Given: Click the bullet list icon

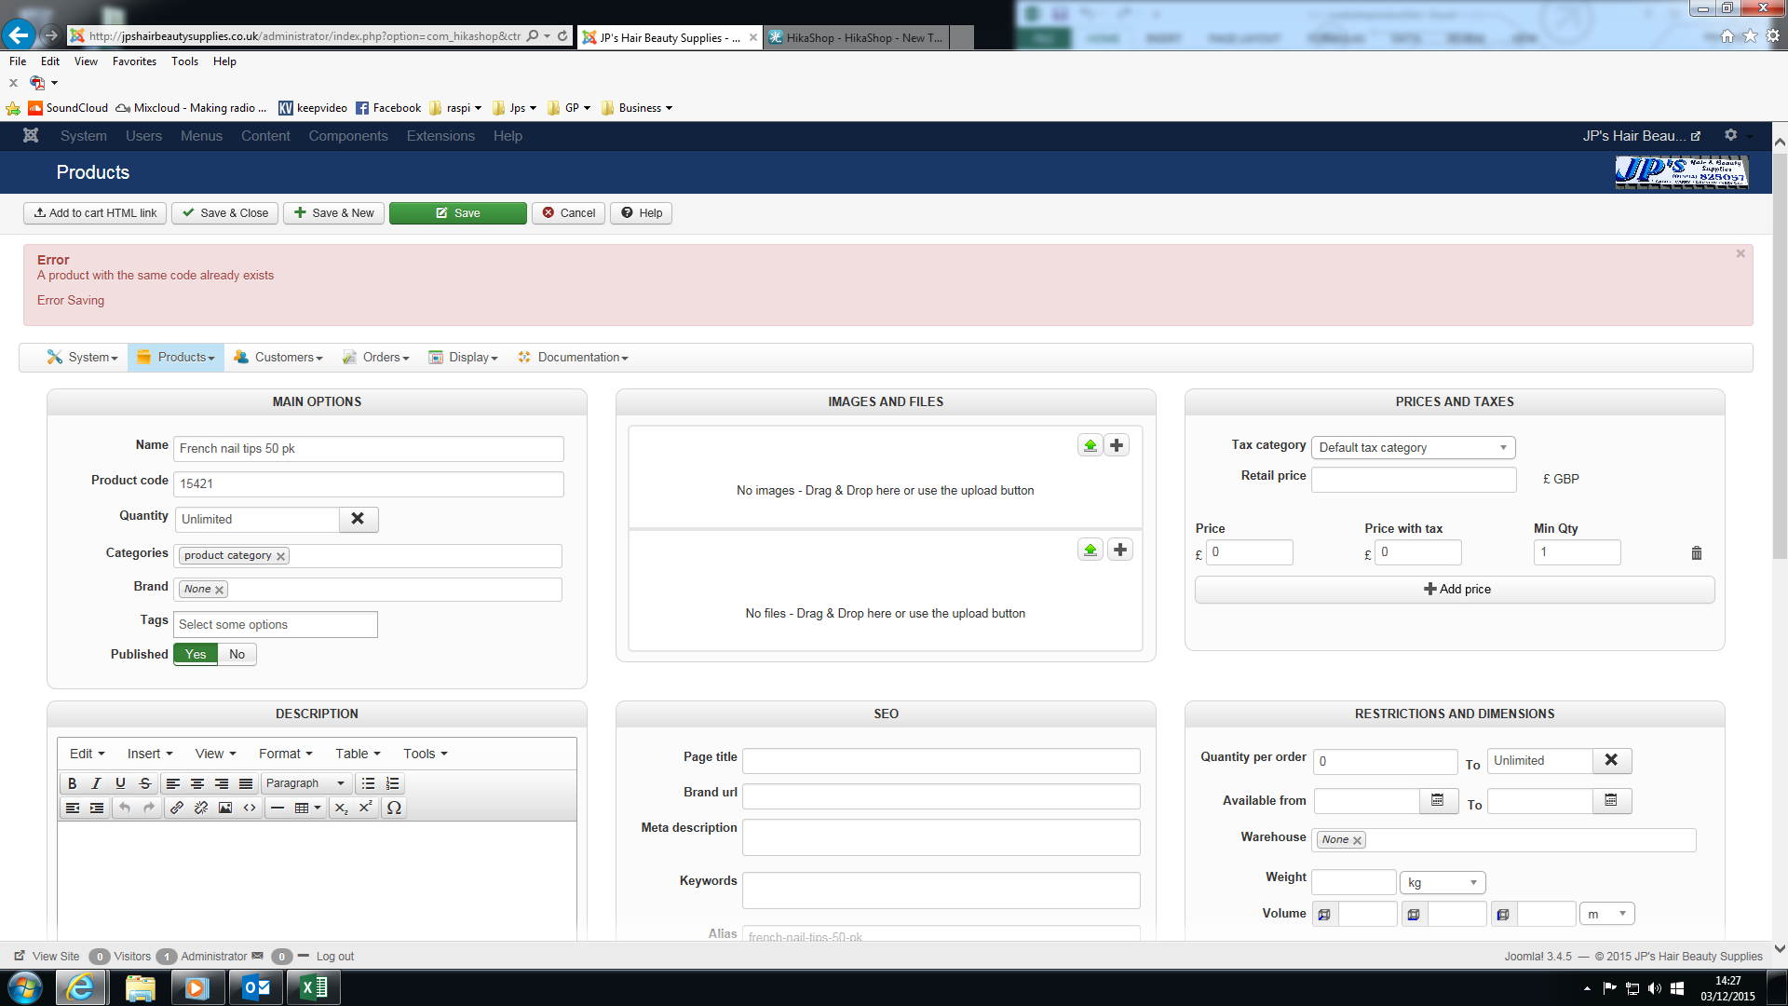Looking at the screenshot, I should pyautogui.click(x=368, y=783).
